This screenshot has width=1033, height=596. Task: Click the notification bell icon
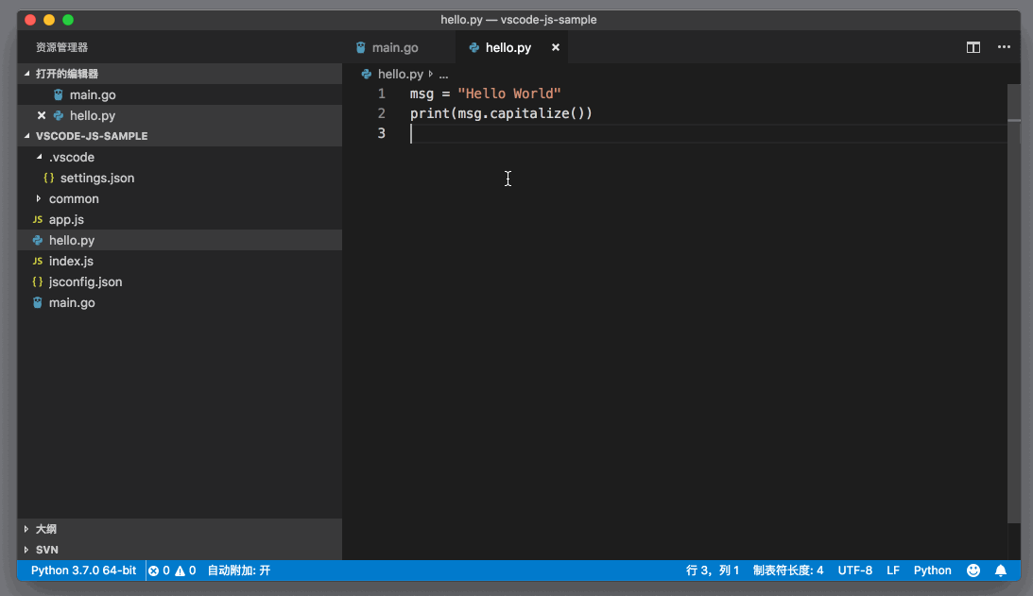(x=1001, y=570)
